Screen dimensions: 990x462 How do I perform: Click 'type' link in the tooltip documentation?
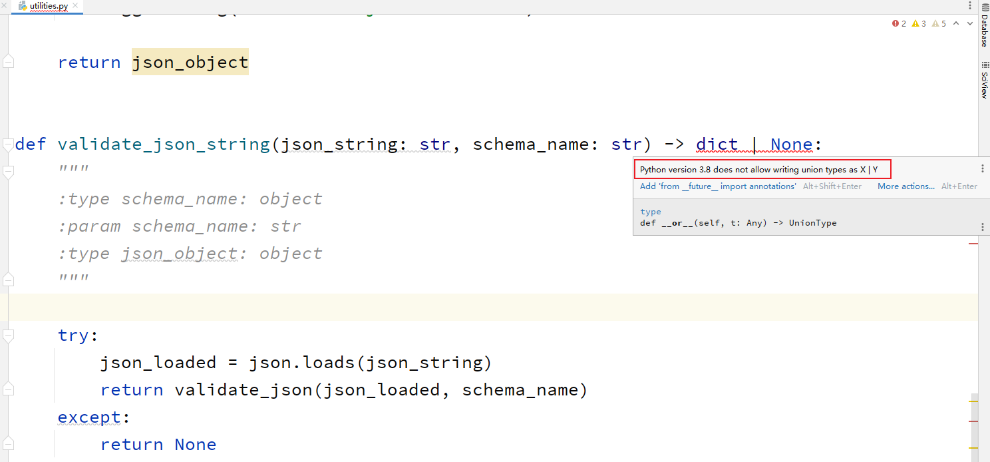(651, 212)
